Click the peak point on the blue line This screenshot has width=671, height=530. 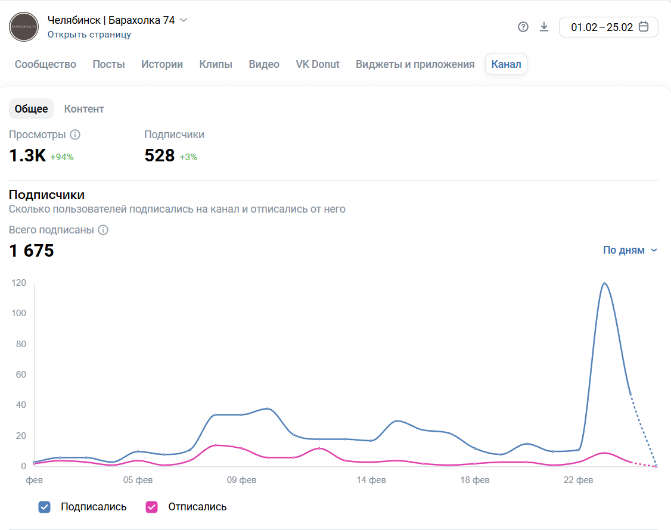click(604, 283)
